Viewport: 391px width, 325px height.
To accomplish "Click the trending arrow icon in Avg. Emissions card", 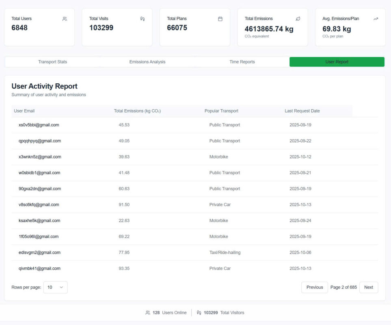I will [x=376, y=19].
